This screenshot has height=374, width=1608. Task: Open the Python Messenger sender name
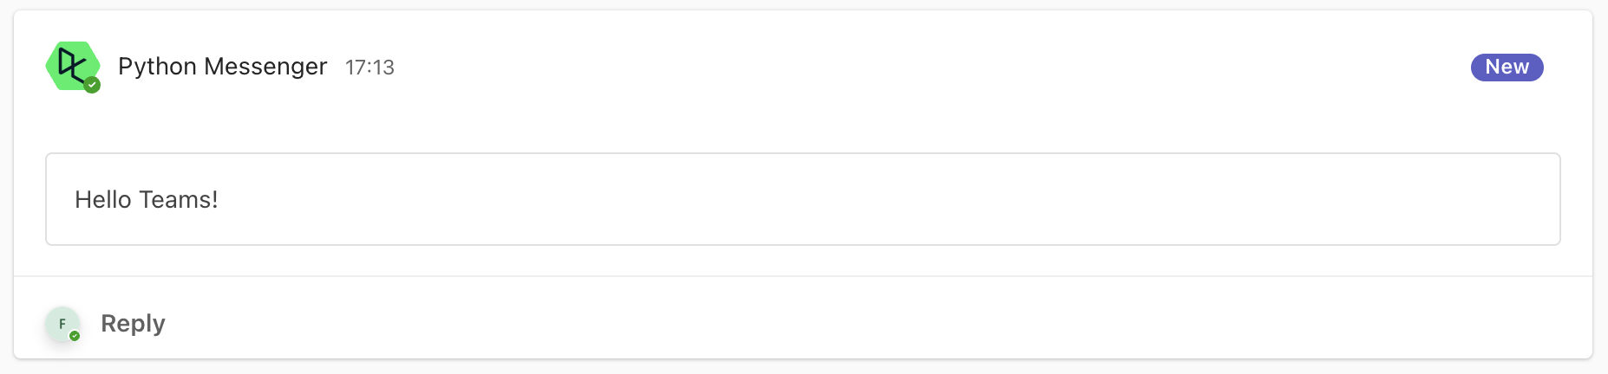click(222, 67)
